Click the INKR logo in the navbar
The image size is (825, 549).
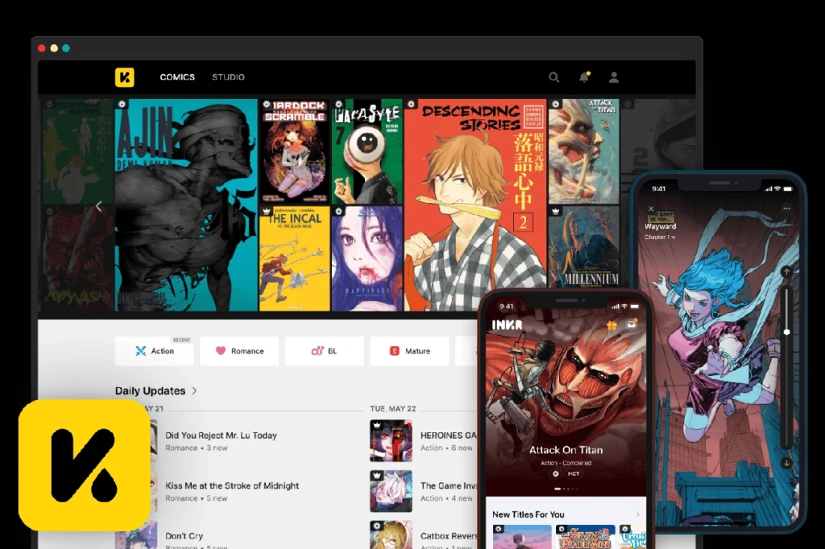pos(124,77)
